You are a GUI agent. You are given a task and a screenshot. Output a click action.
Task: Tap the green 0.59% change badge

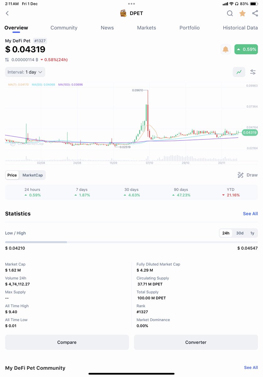246,49
